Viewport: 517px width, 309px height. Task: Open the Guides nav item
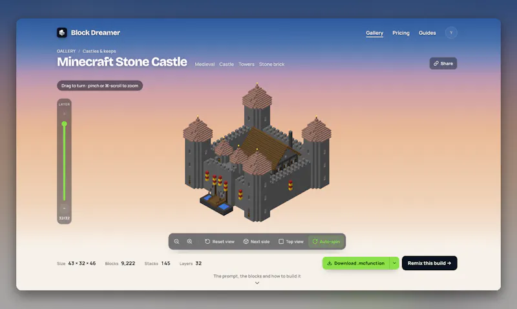coord(427,33)
